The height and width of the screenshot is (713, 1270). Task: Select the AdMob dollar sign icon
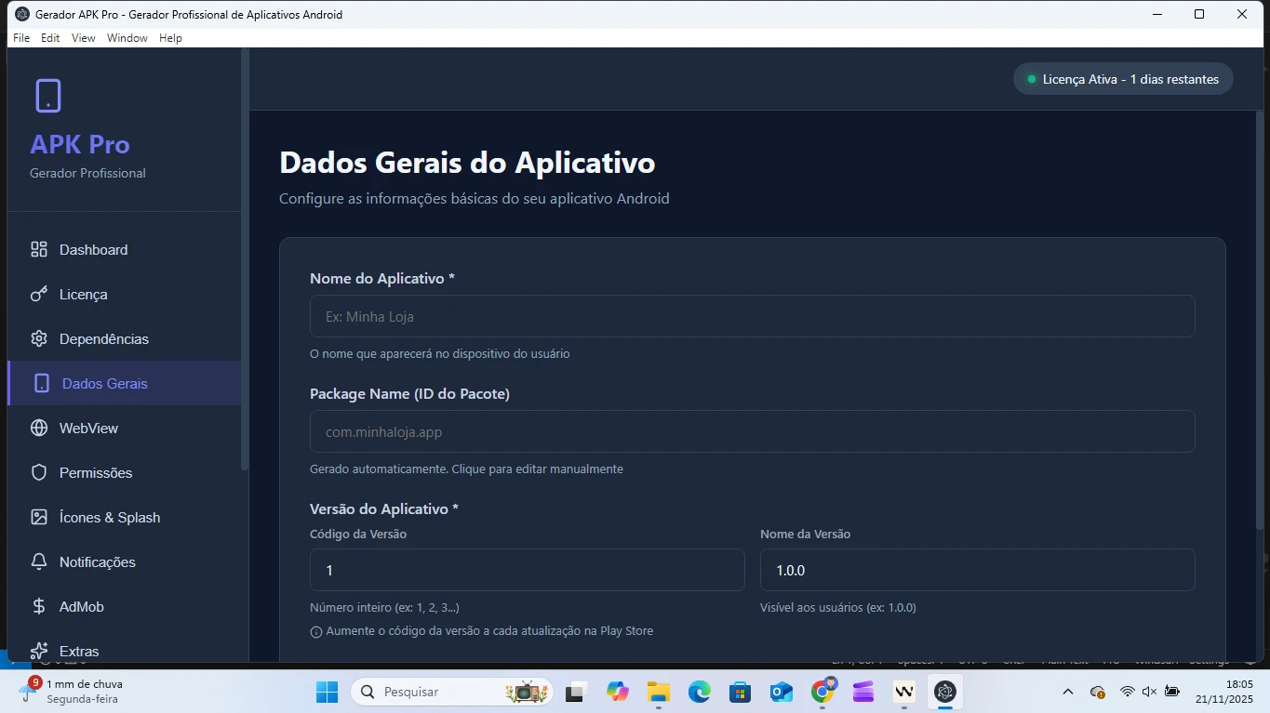(x=39, y=607)
